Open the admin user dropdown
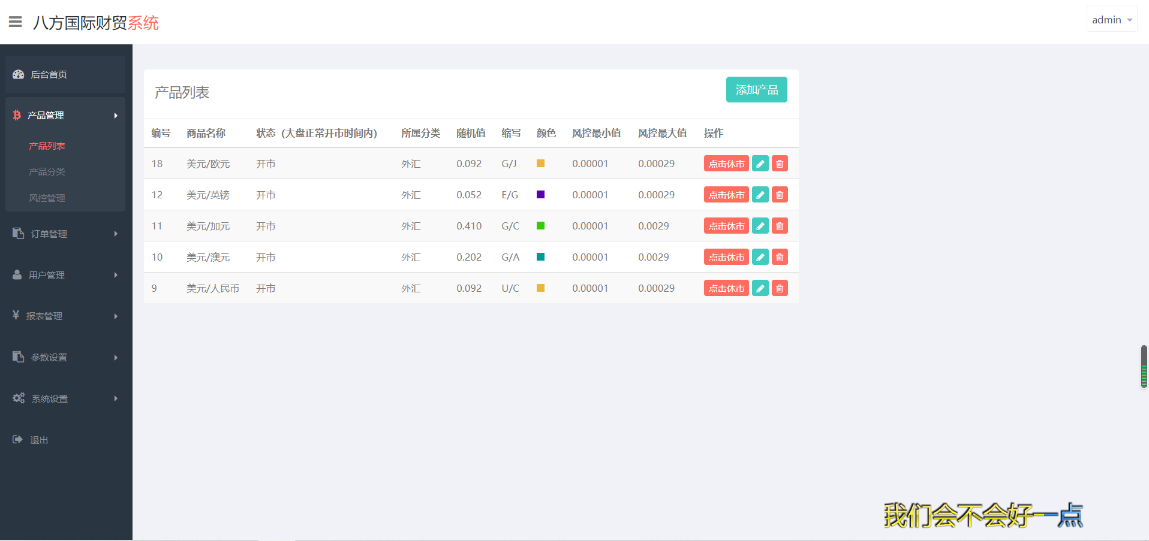Image resolution: width=1149 pixels, height=541 pixels. (1111, 20)
